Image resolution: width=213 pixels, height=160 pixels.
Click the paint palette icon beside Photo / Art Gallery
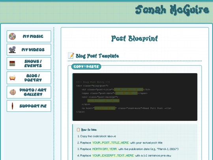click(x=13, y=92)
